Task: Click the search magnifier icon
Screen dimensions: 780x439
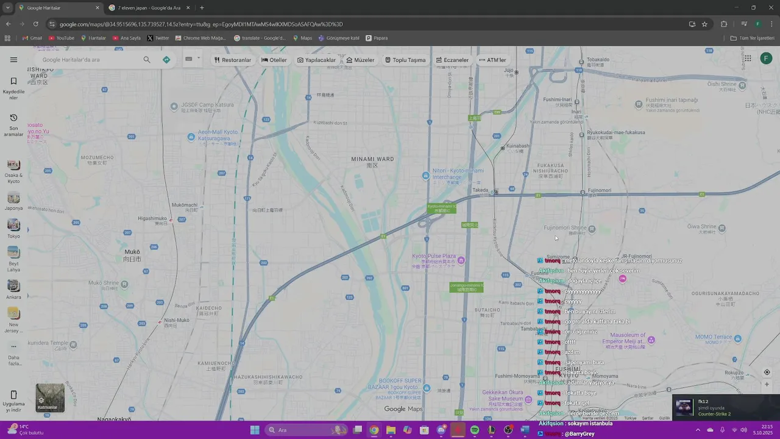Action: tap(147, 60)
